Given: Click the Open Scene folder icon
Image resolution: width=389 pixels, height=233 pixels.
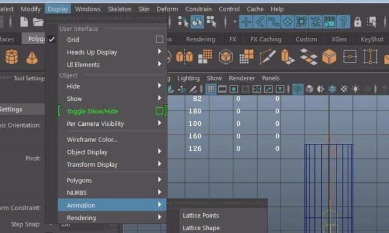Looking at the screenshot, I should click(38, 22).
